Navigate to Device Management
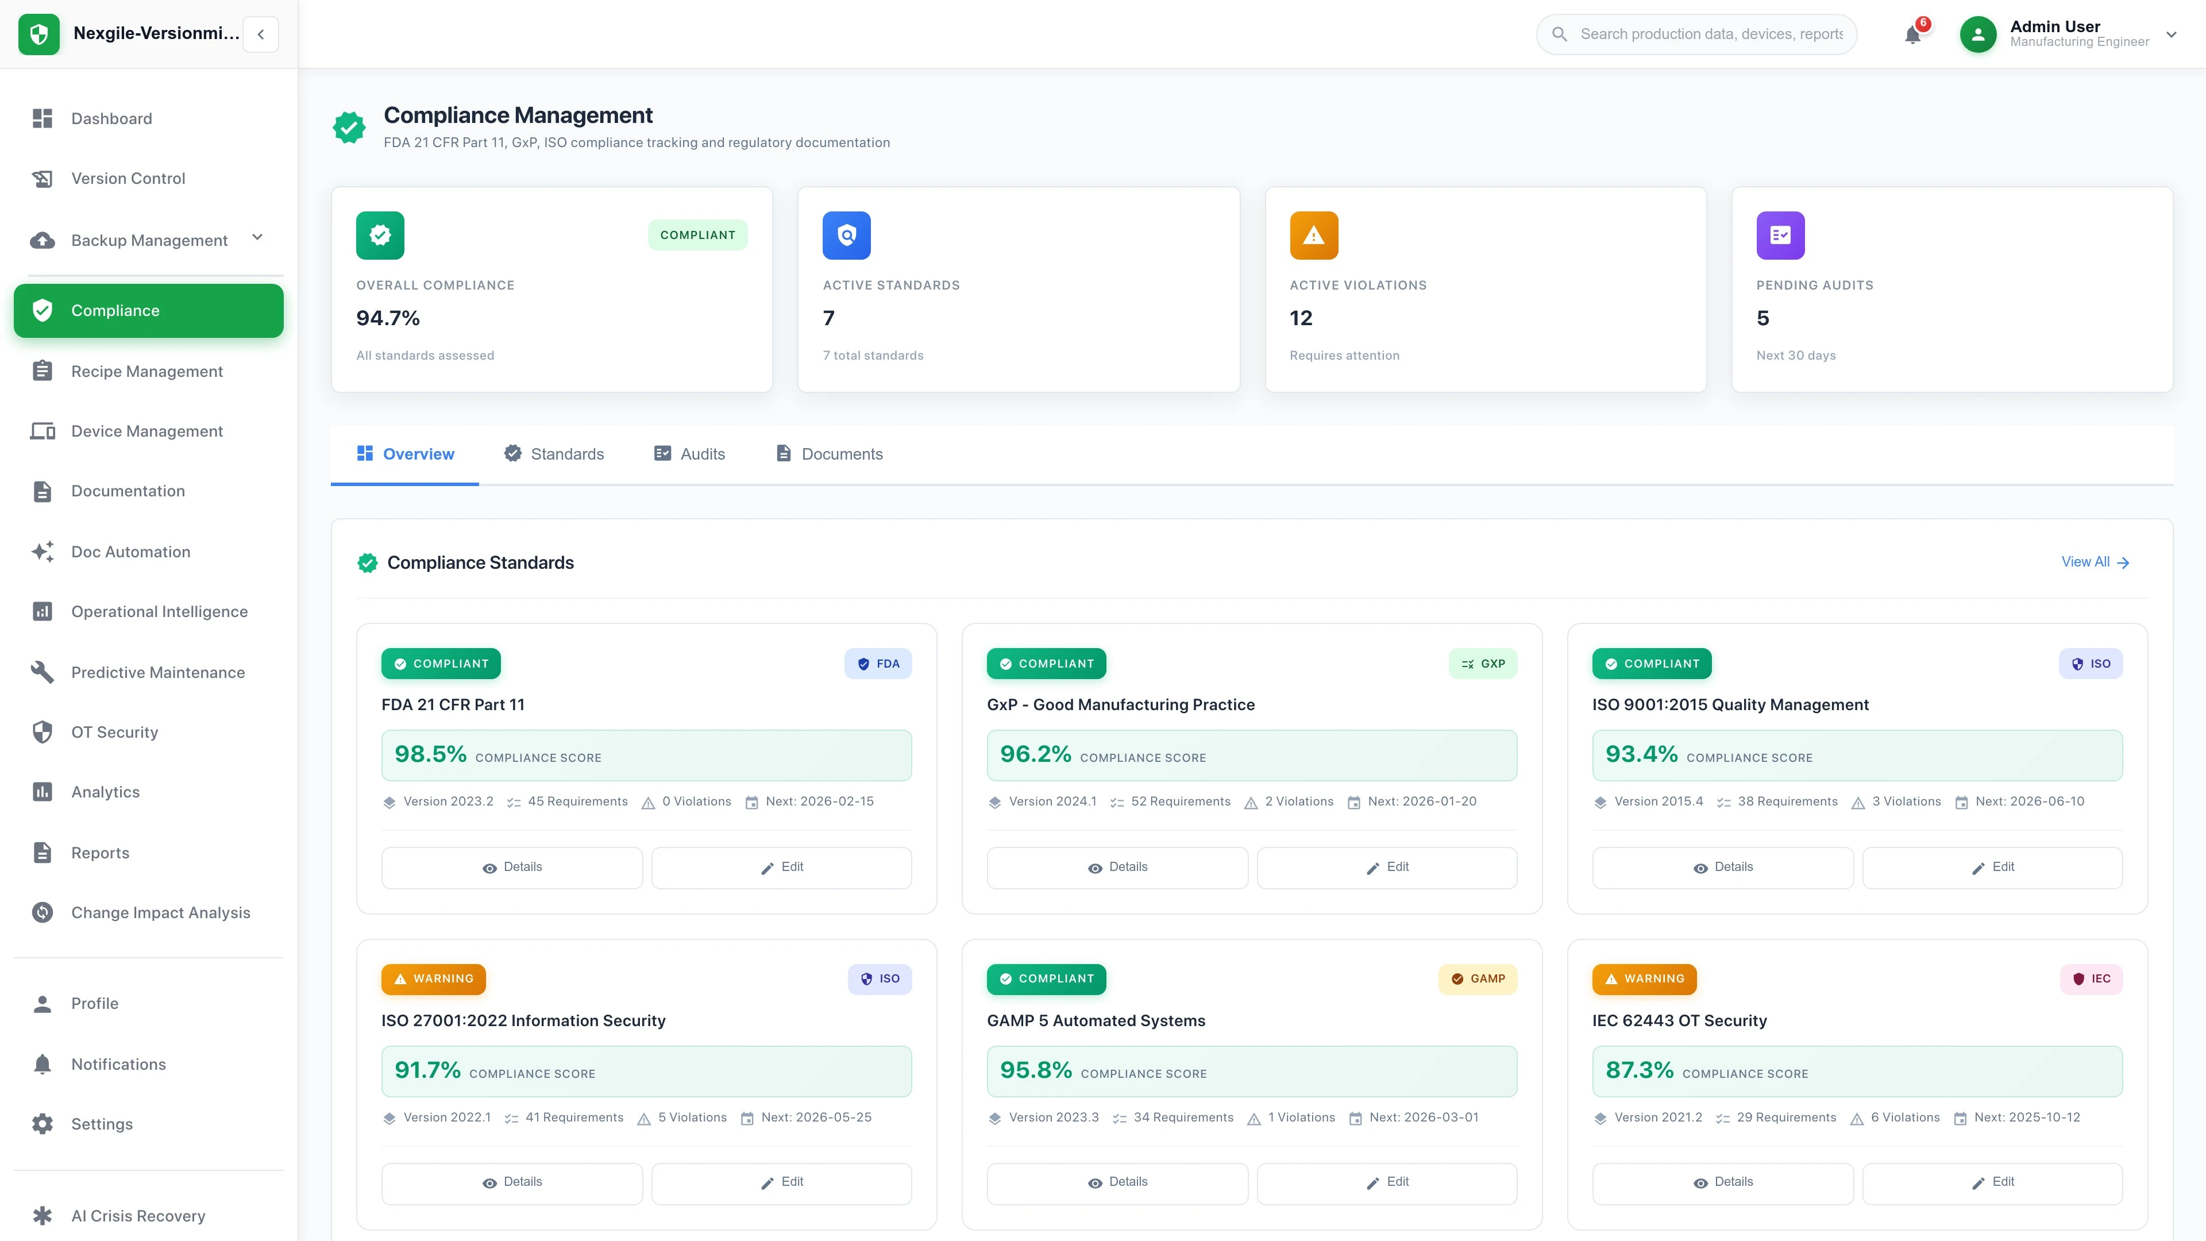The image size is (2206, 1241). point(146,431)
